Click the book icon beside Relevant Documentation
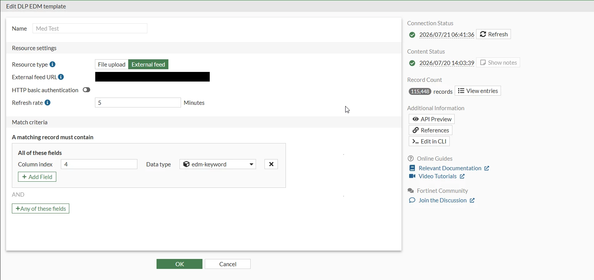Image resolution: width=594 pixels, height=280 pixels. tap(412, 168)
